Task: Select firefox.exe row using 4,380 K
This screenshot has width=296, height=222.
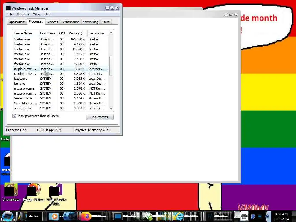Action: pos(61,64)
